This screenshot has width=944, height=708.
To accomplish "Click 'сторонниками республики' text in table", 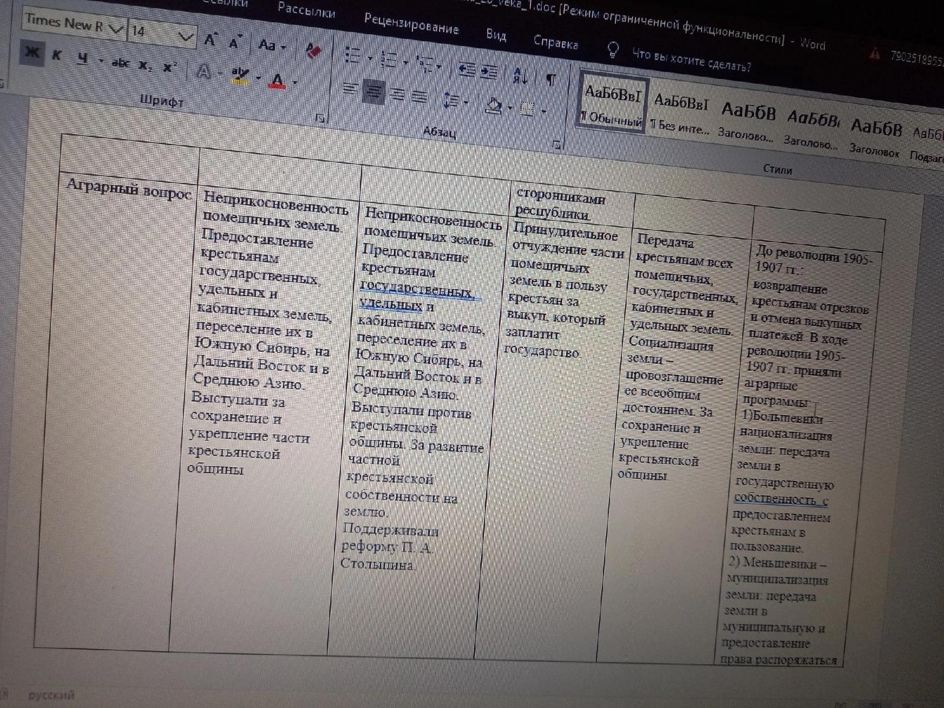I will click(x=560, y=204).
